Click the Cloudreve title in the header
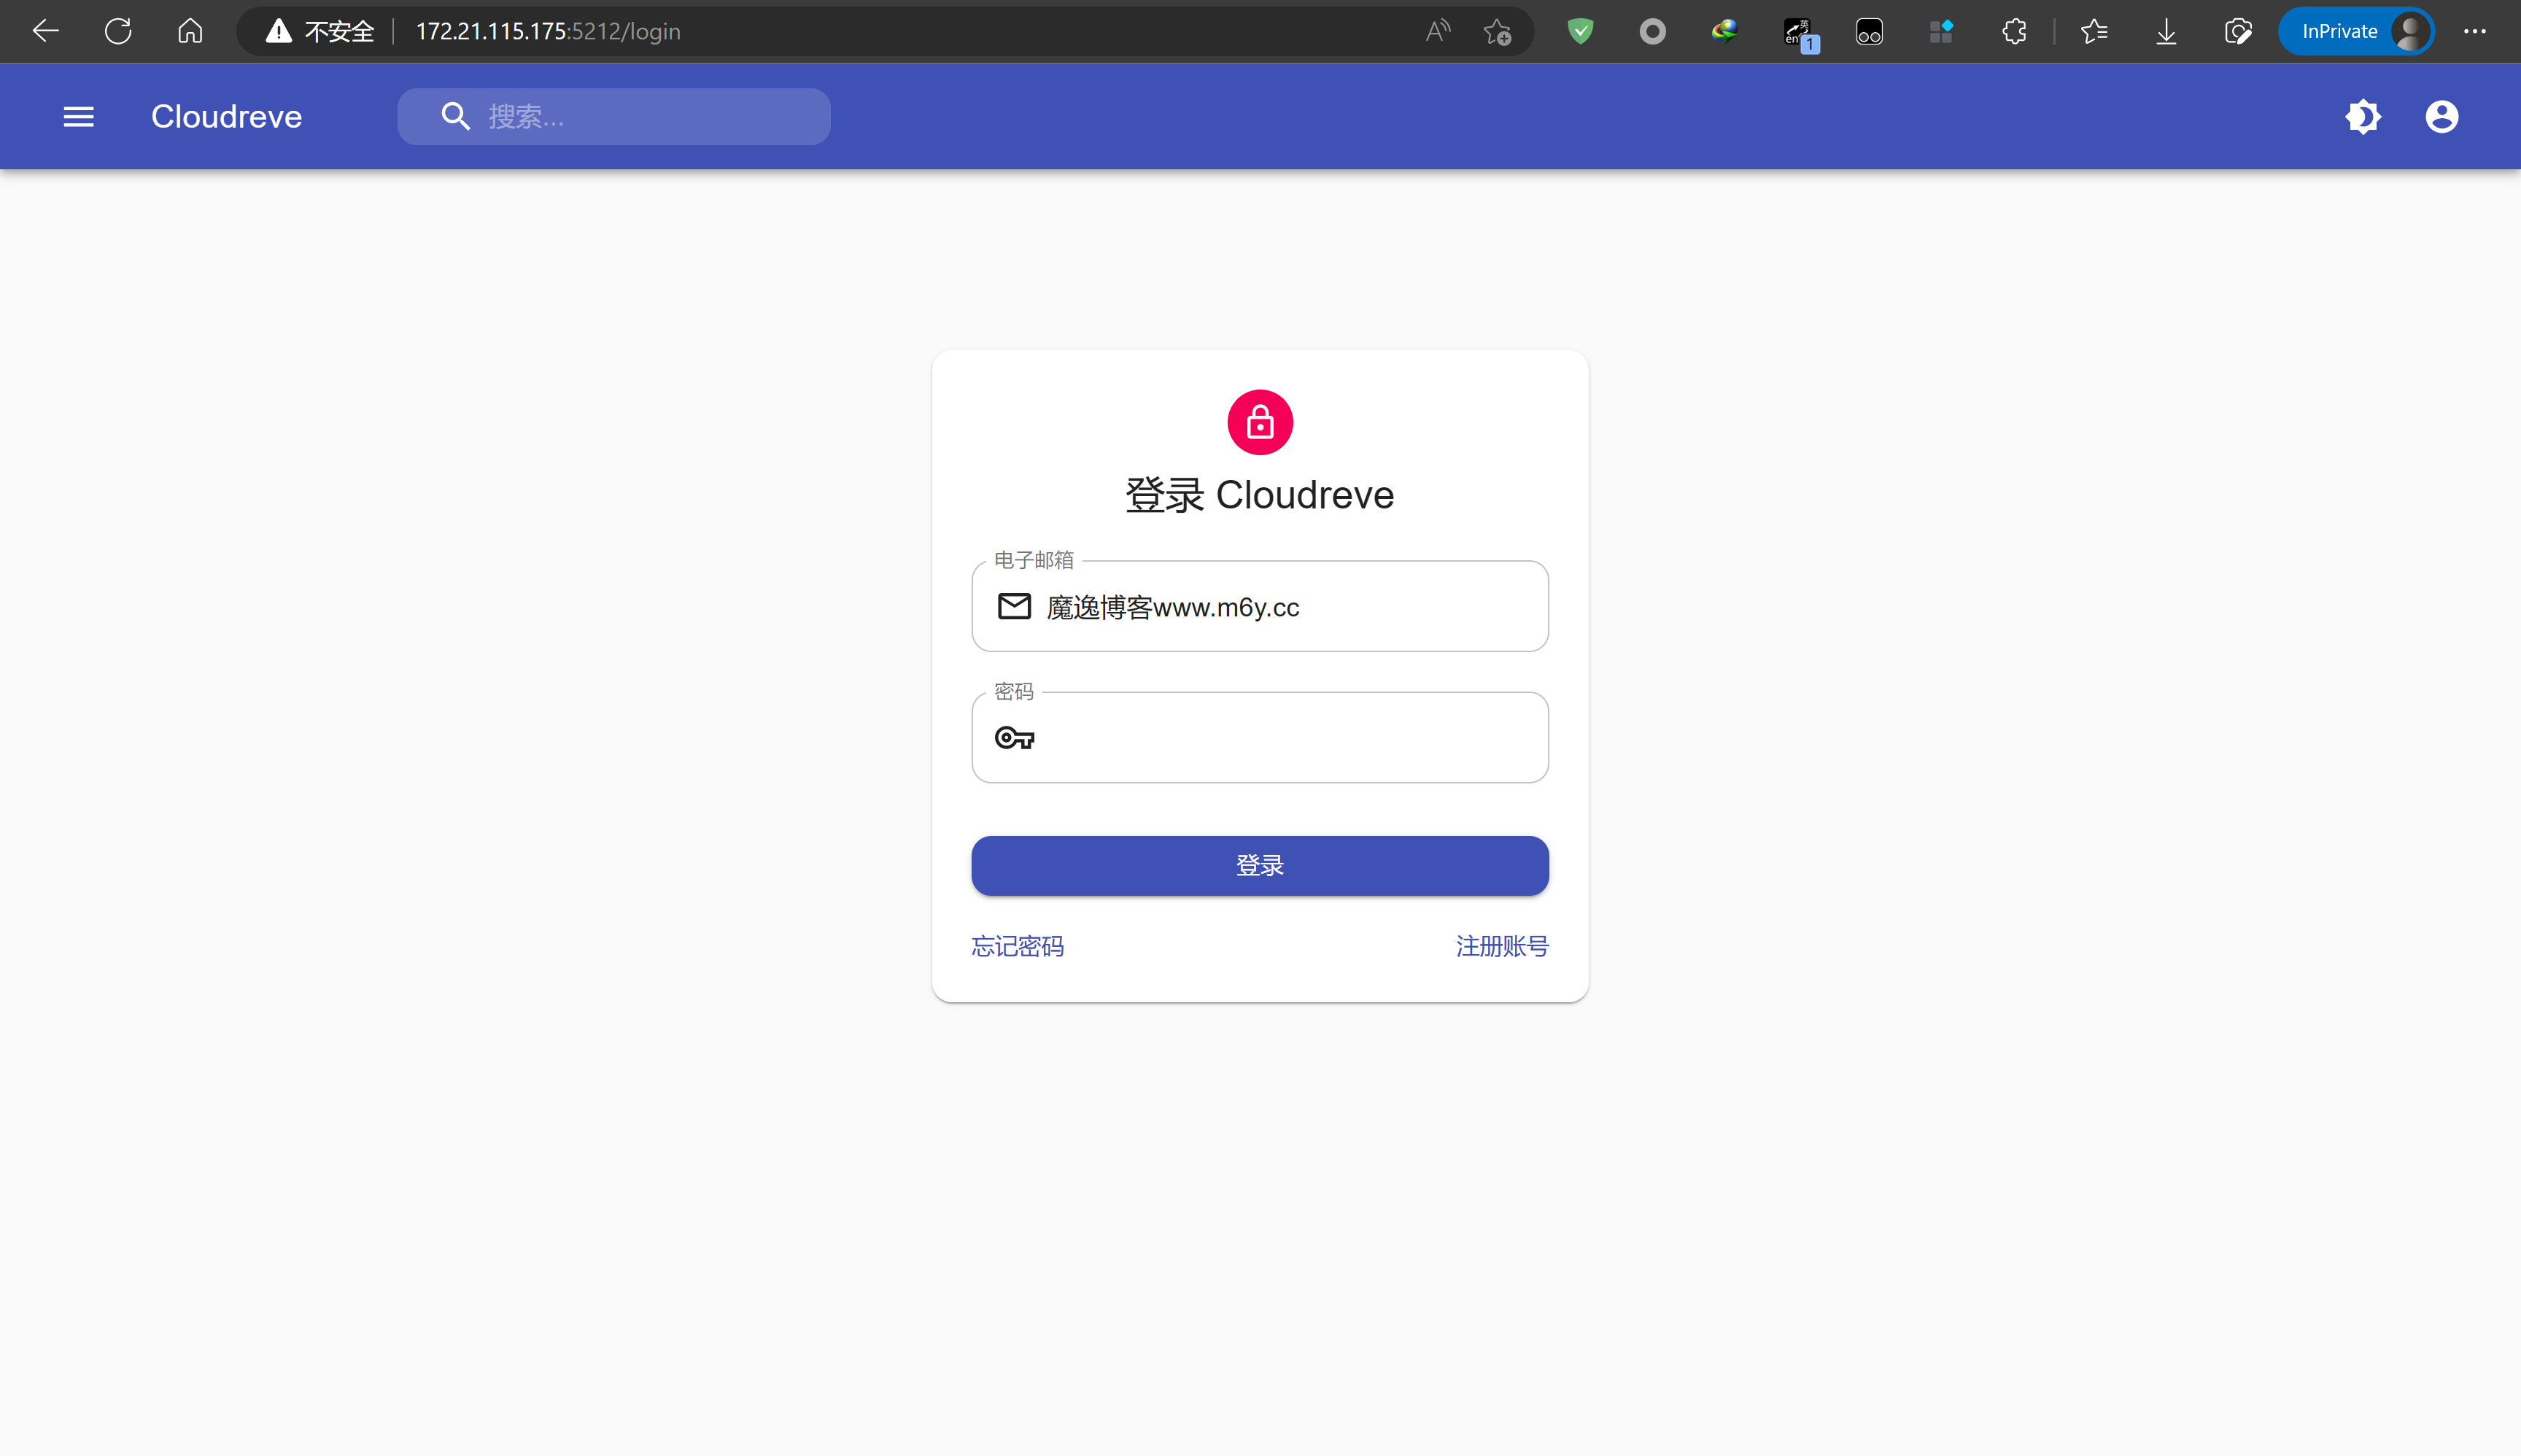Image resolution: width=2521 pixels, height=1456 pixels. click(226, 117)
